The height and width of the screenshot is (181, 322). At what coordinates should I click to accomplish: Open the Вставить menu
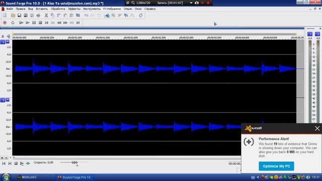42,9
